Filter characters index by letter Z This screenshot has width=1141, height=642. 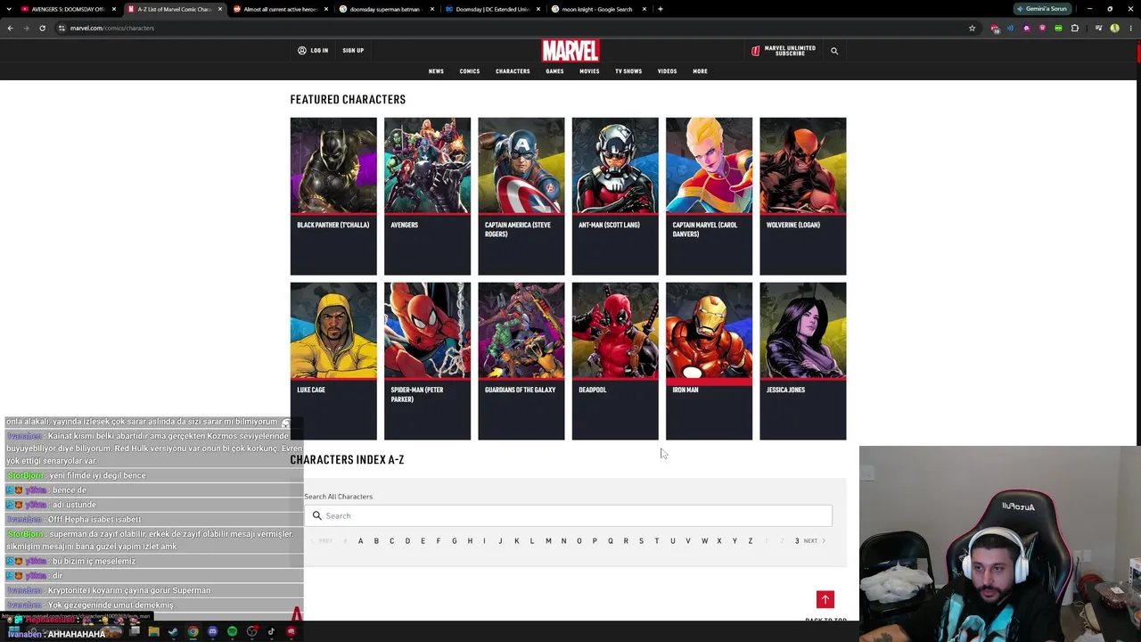click(x=751, y=541)
